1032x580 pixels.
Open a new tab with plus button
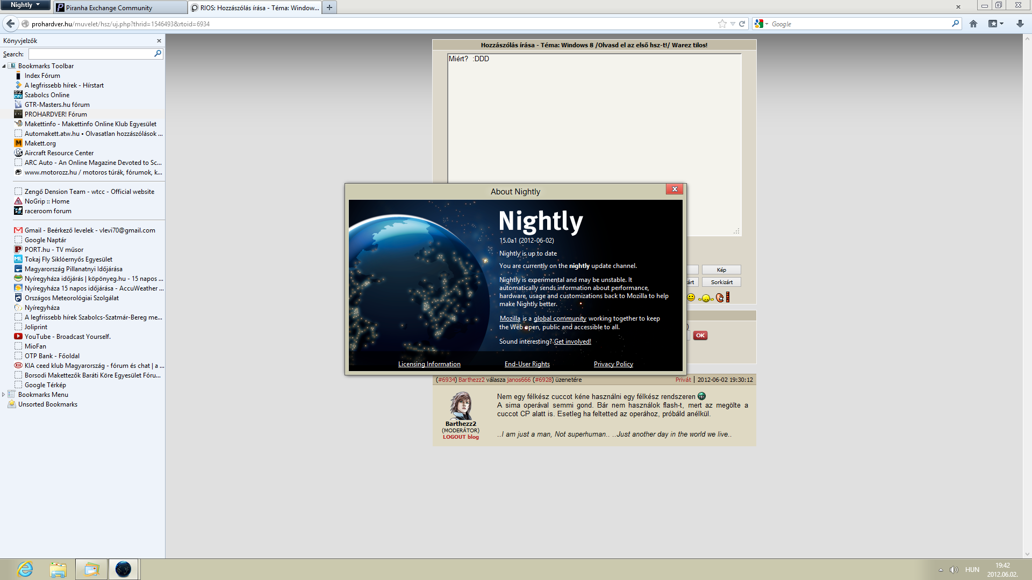(329, 8)
